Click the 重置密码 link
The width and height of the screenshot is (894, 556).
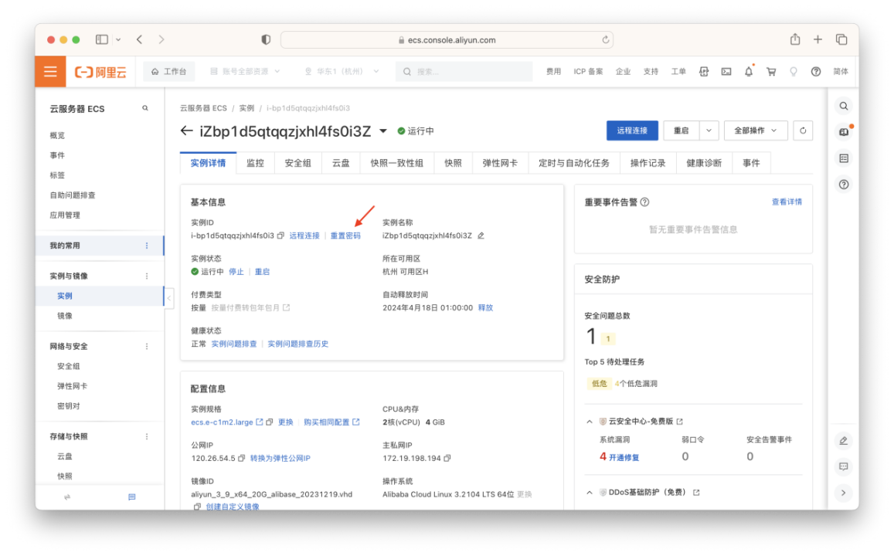click(x=345, y=236)
